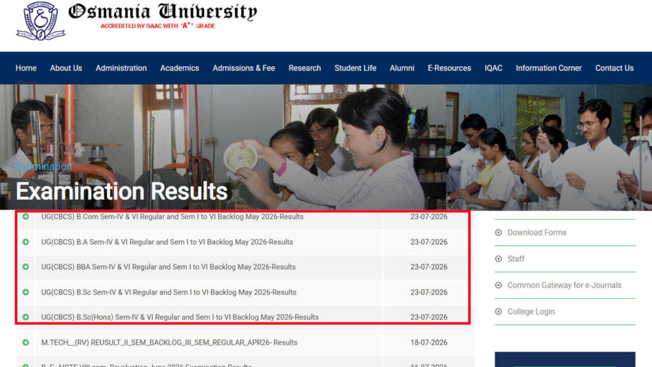Open the About Us menu
This screenshot has height=367, width=652.
coord(66,68)
